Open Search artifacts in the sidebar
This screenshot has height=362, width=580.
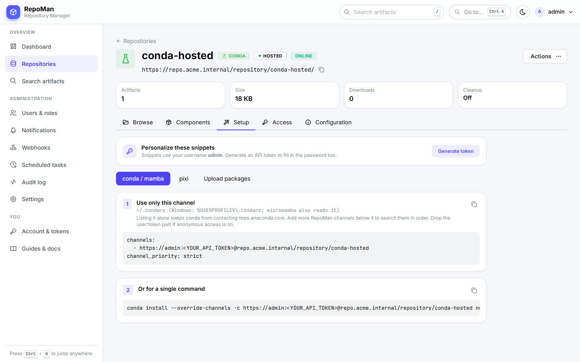click(51, 81)
